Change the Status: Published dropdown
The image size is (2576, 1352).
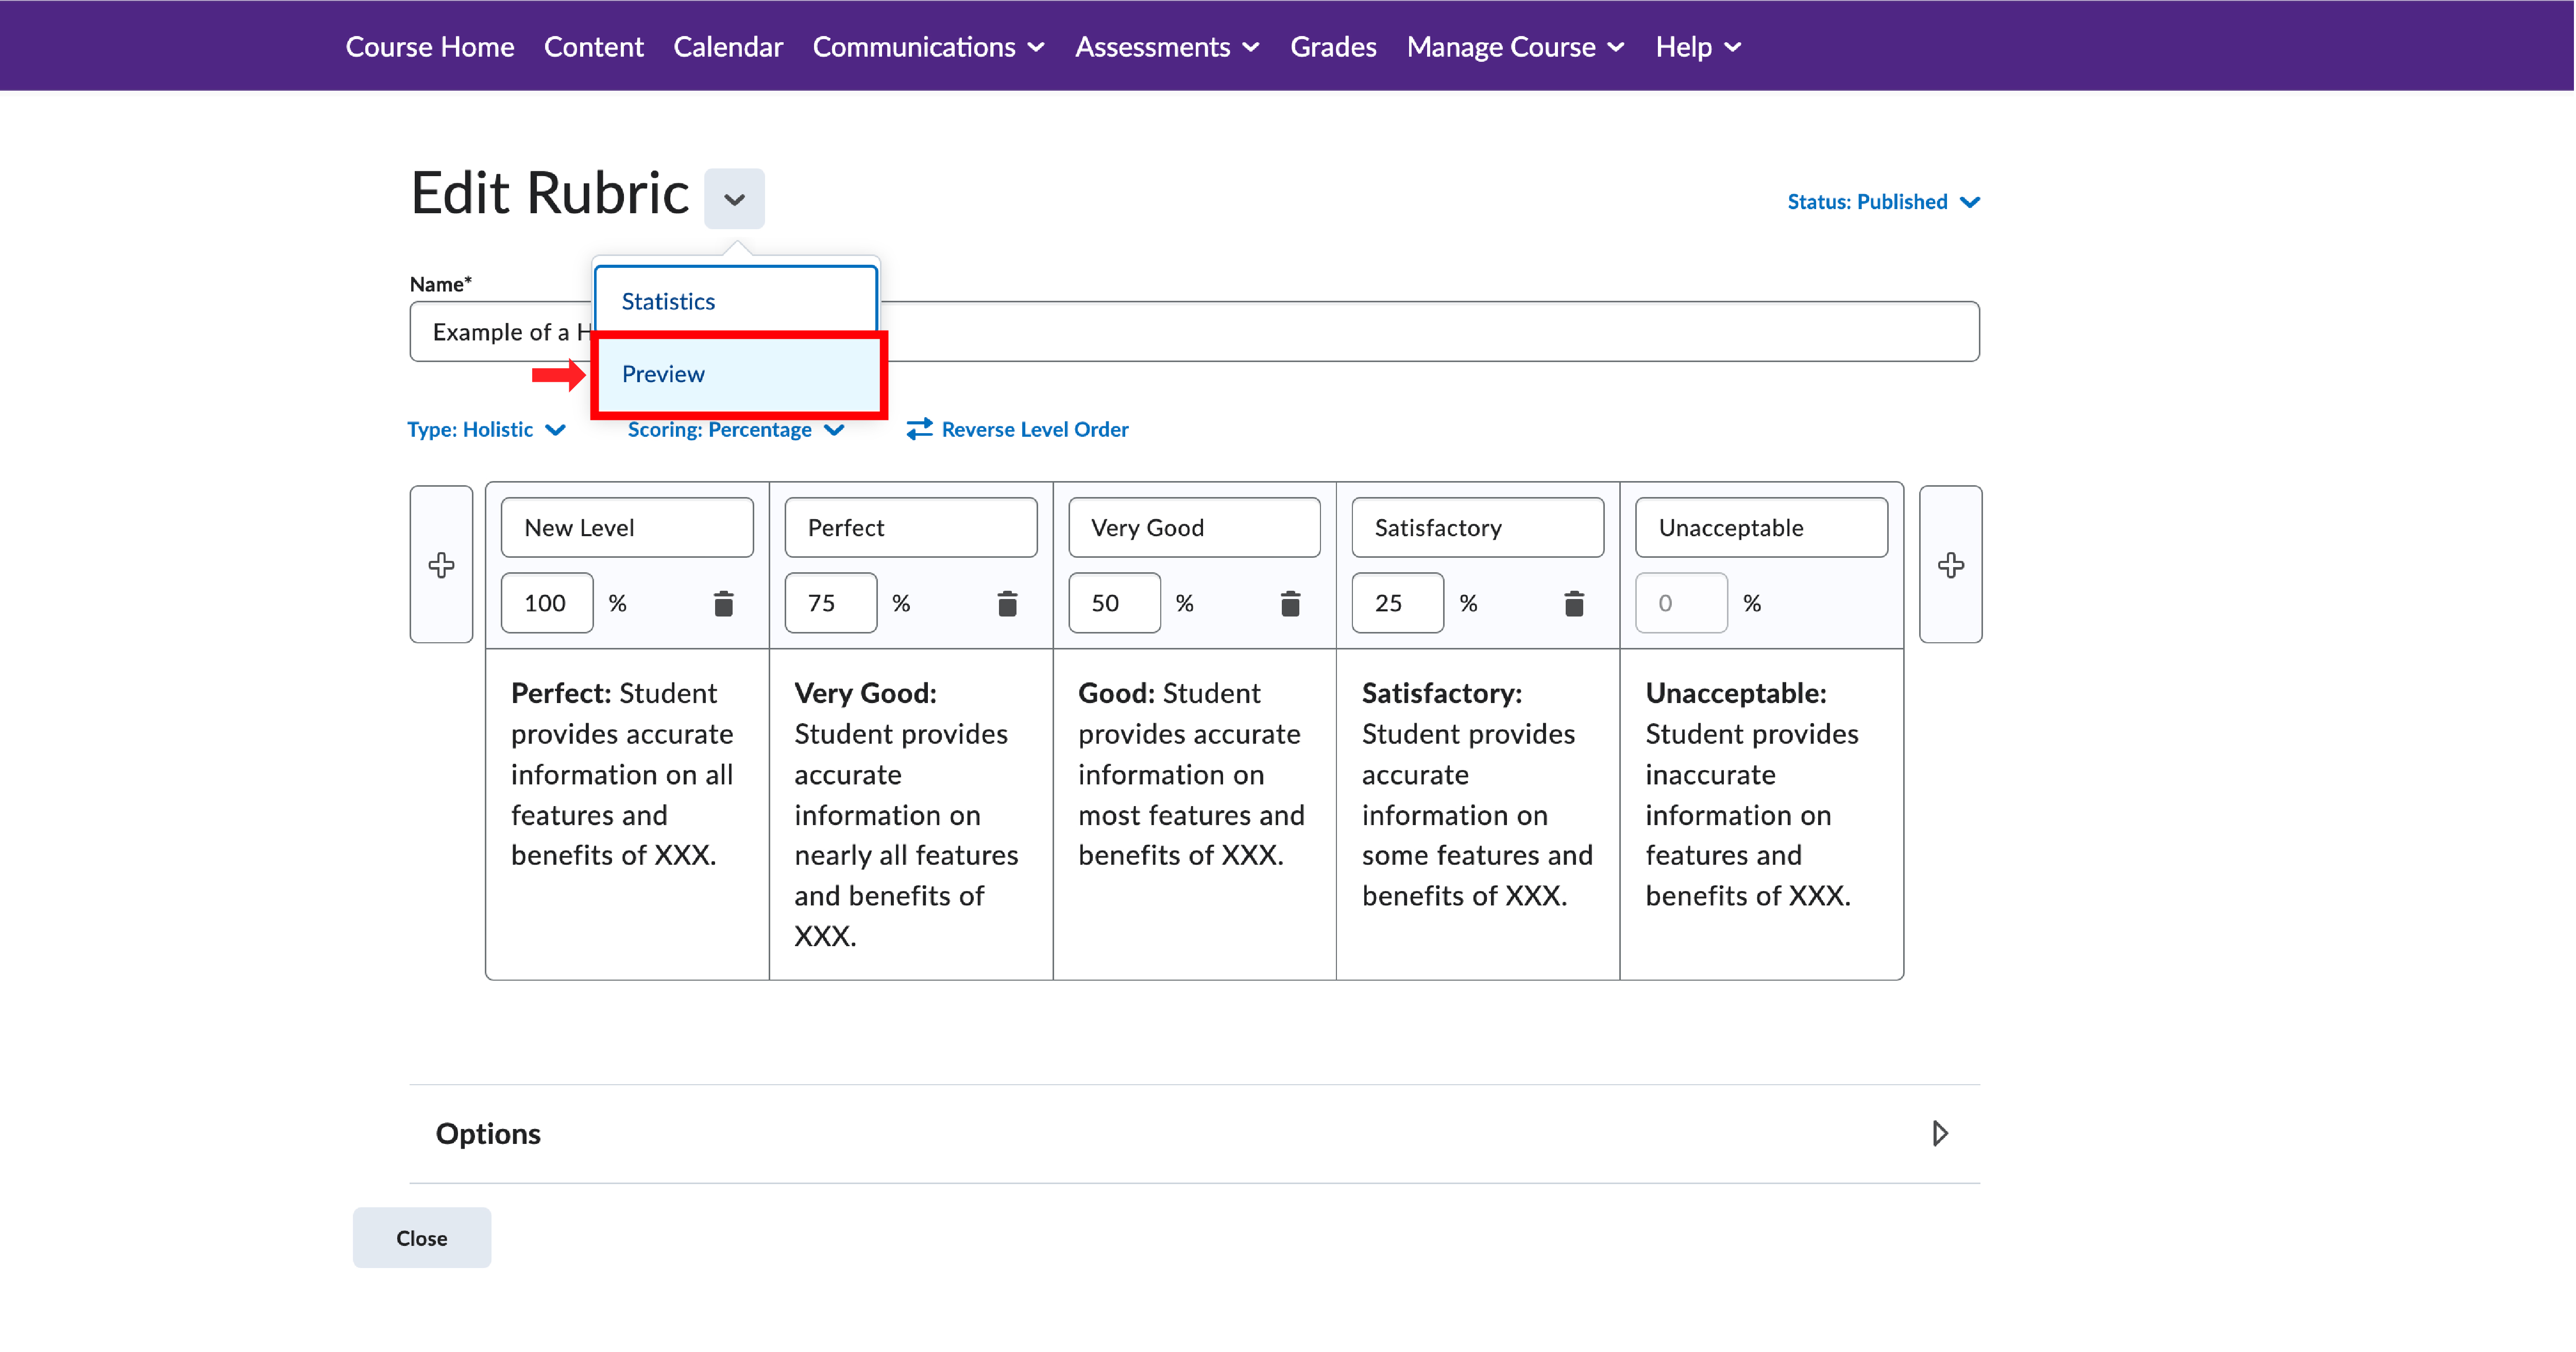[x=1882, y=202]
